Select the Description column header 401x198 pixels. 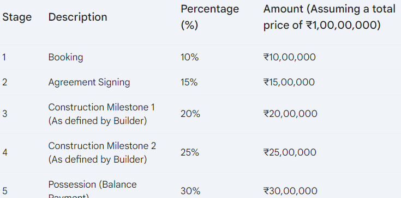pyautogui.click(x=77, y=17)
